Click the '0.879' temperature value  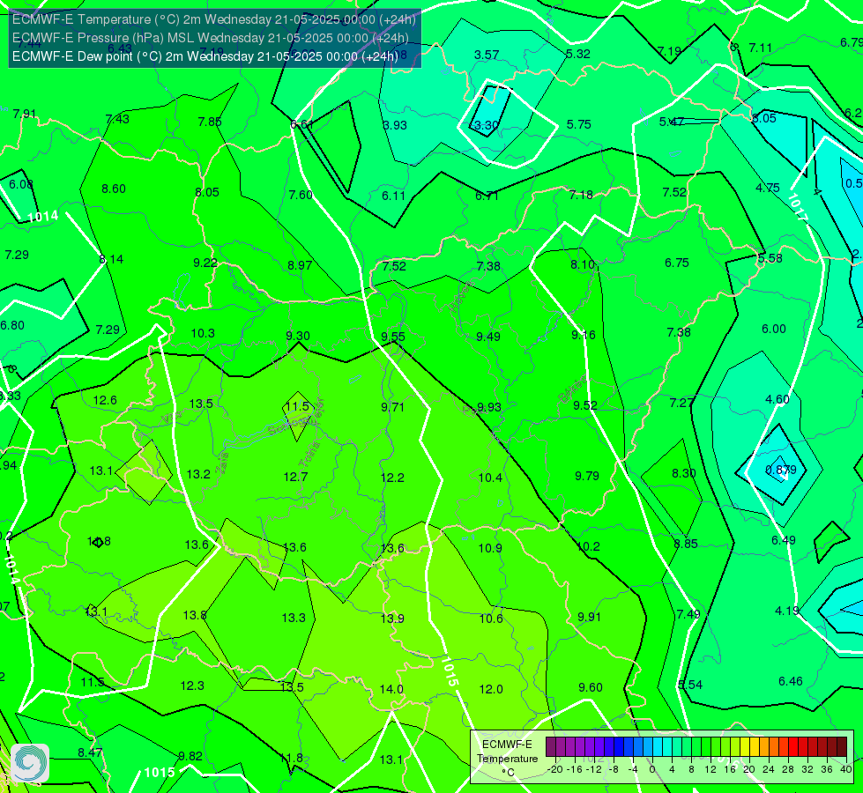click(x=781, y=470)
